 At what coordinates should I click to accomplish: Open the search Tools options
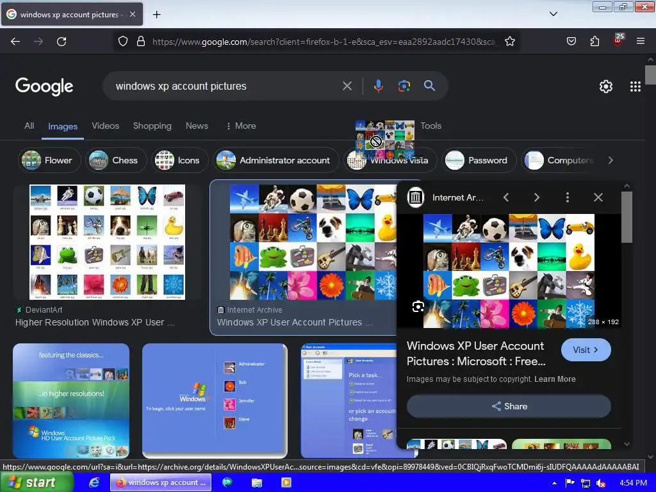(431, 126)
